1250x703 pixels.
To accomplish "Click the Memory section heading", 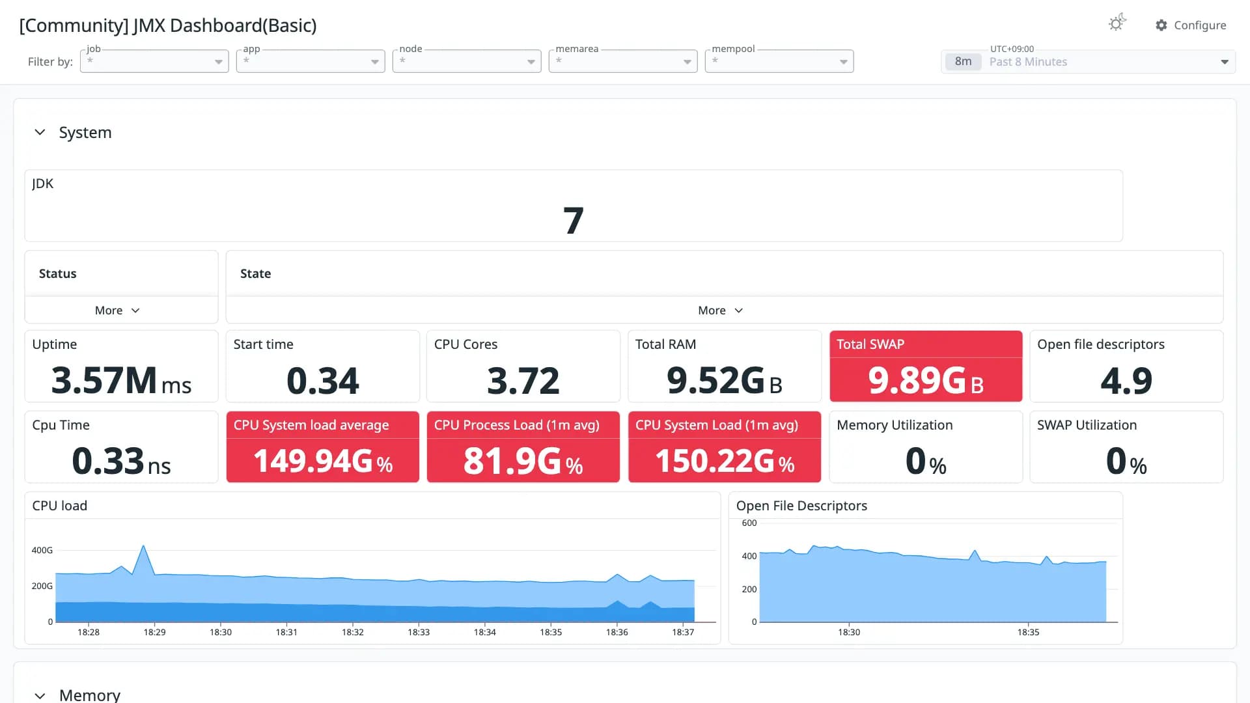I will [90, 695].
